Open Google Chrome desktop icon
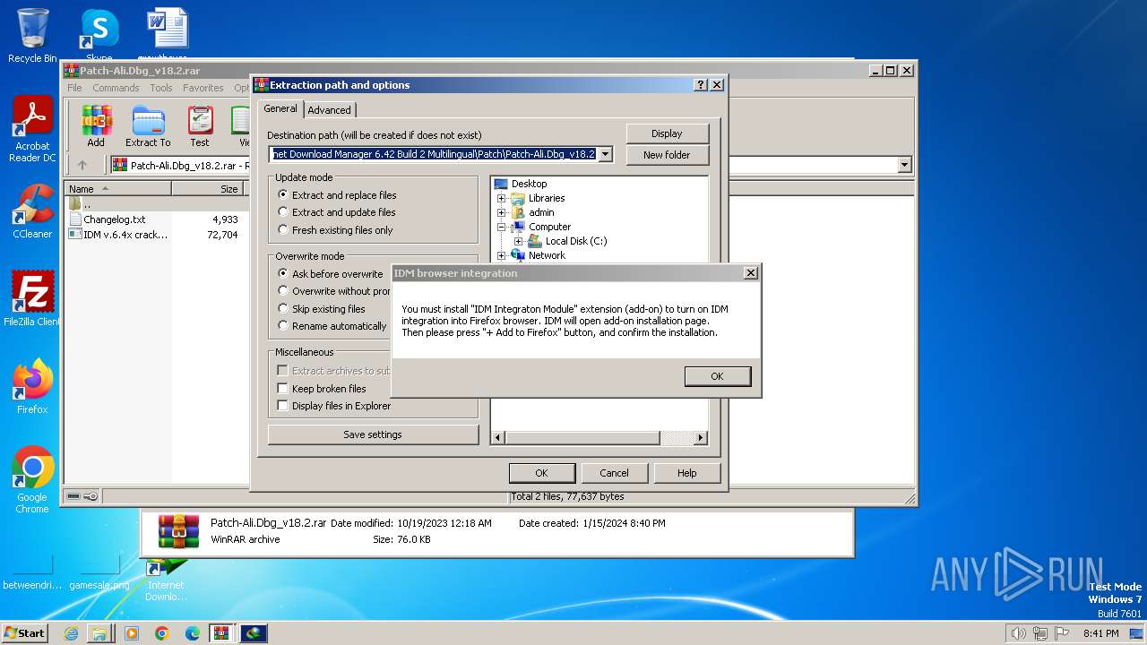 pyautogui.click(x=32, y=481)
